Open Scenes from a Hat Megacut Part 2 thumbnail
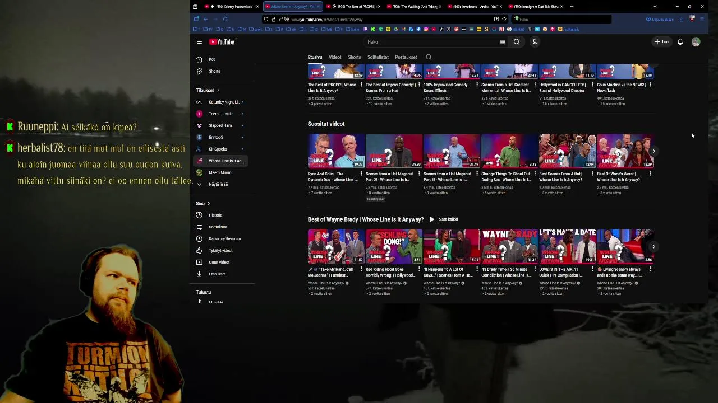 click(393, 151)
